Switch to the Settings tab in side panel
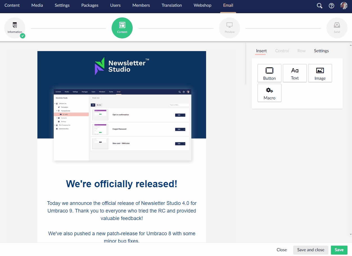This screenshot has height=256, width=352. click(321, 51)
